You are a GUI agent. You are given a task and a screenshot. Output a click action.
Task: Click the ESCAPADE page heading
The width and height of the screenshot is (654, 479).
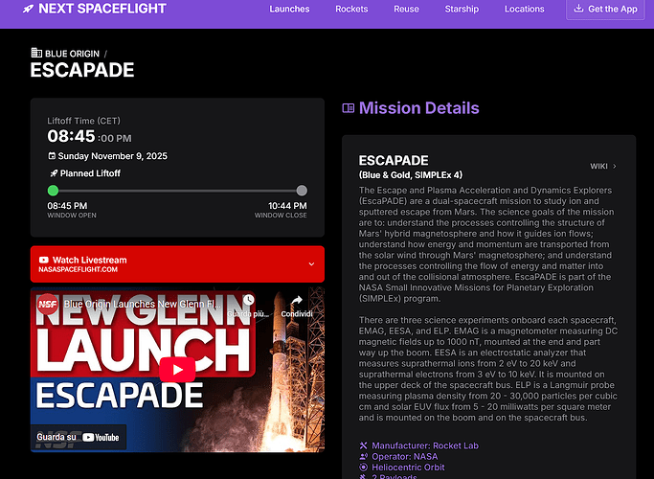point(82,70)
